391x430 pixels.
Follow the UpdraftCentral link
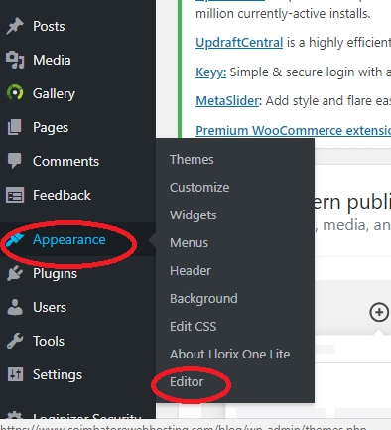[239, 43]
